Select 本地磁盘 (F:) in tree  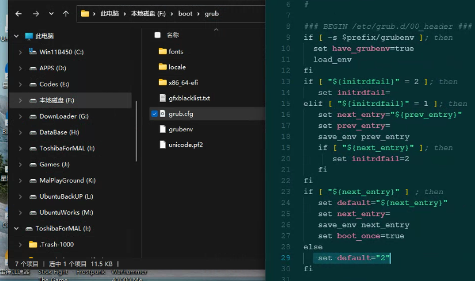point(56,100)
